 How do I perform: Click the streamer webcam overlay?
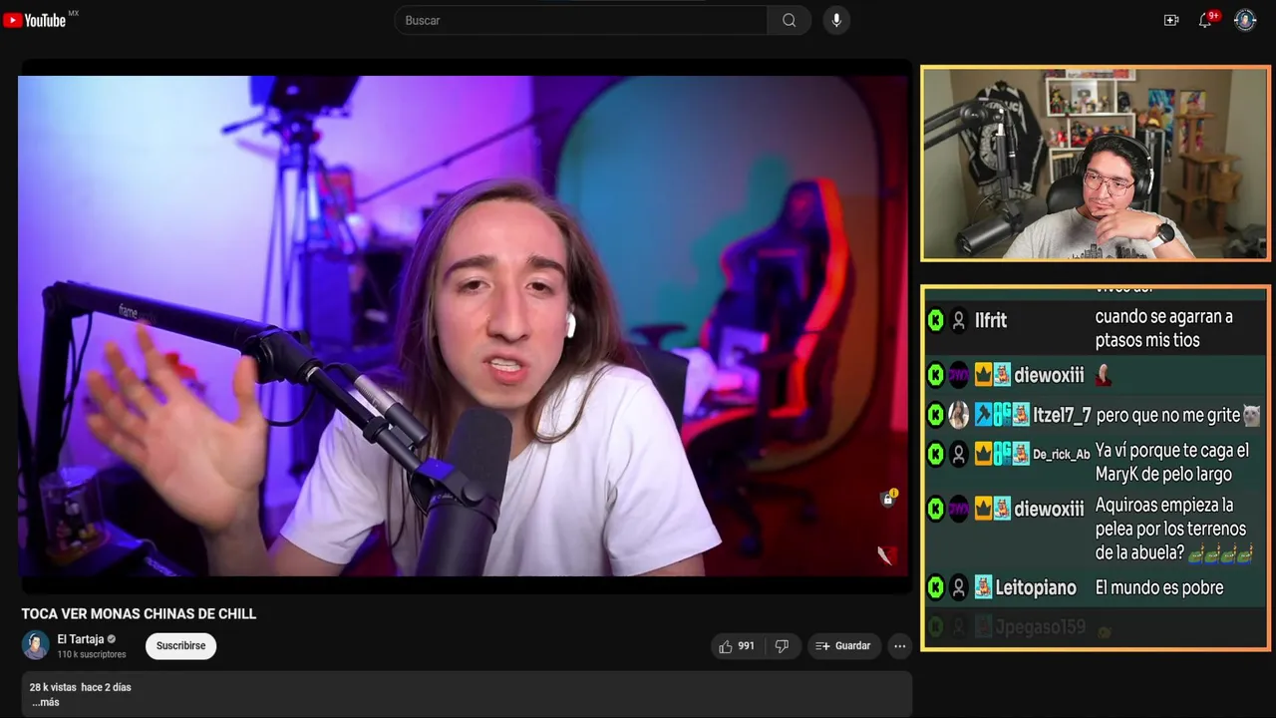[x=1096, y=164]
